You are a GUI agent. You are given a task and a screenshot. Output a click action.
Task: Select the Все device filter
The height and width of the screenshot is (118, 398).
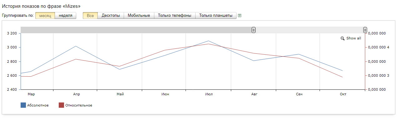[x=90, y=16]
